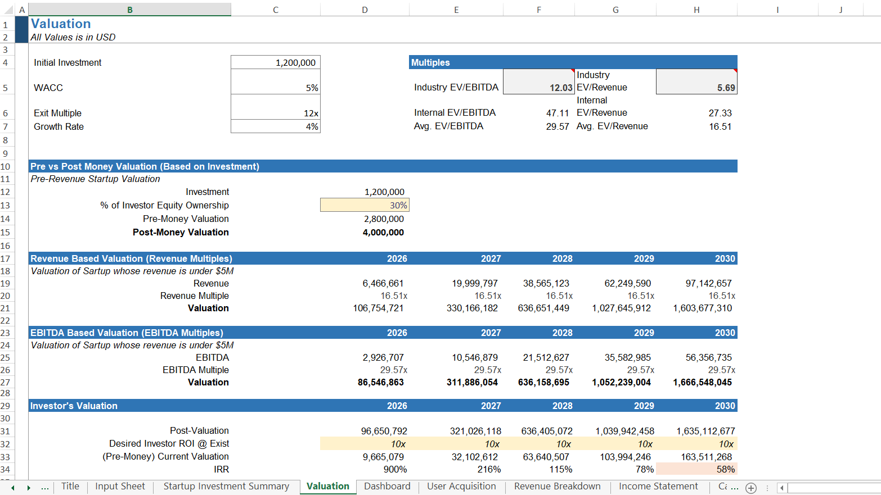Select row 17 by its row header
The height and width of the screenshot is (495, 881).
coord(6,258)
